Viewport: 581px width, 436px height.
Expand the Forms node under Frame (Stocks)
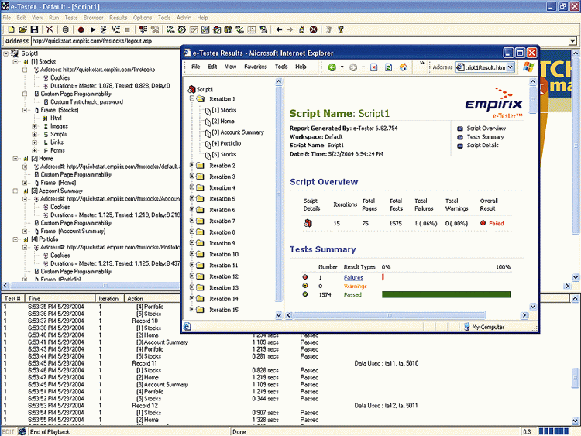tap(34, 150)
